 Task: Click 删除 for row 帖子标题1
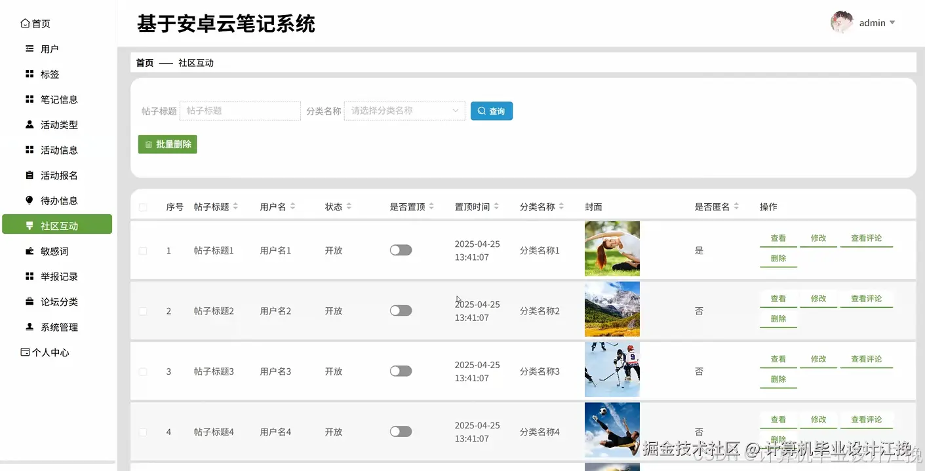pyautogui.click(x=778, y=259)
